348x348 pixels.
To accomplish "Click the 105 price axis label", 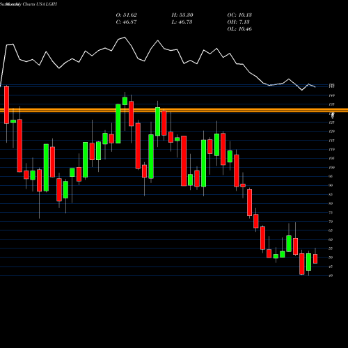I will click(332, 158).
